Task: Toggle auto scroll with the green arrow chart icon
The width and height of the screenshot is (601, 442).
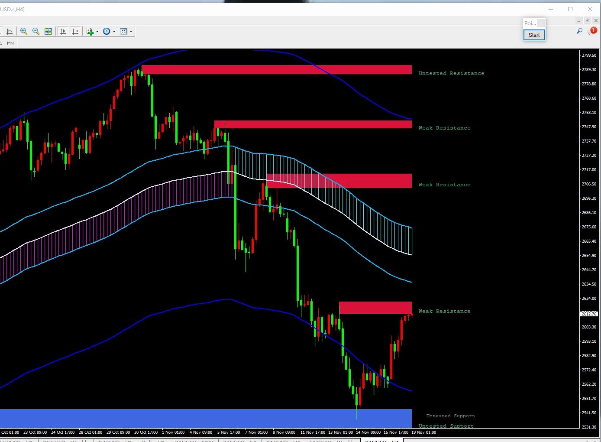Action: [63, 31]
